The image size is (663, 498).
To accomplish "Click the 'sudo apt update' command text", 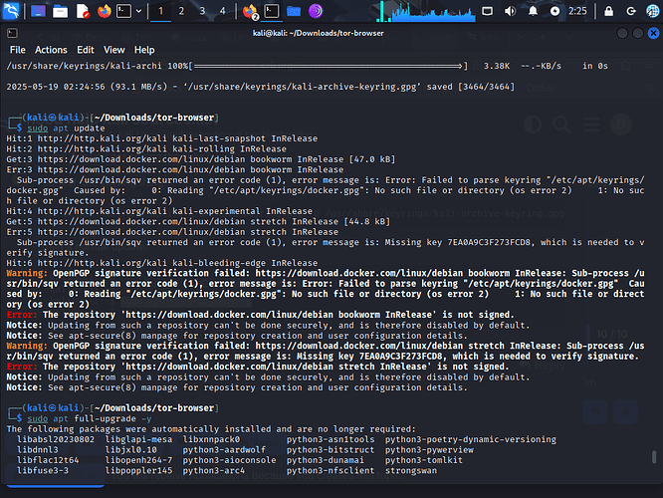I will coord(66,128).
